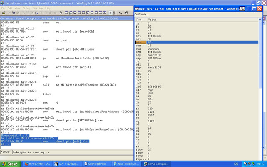Select the esp register value ba4c3128
267x167 pixels.
tap(154, 68)
